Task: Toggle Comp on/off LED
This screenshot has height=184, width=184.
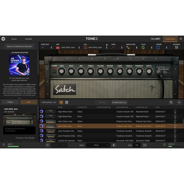Action: 122,48
